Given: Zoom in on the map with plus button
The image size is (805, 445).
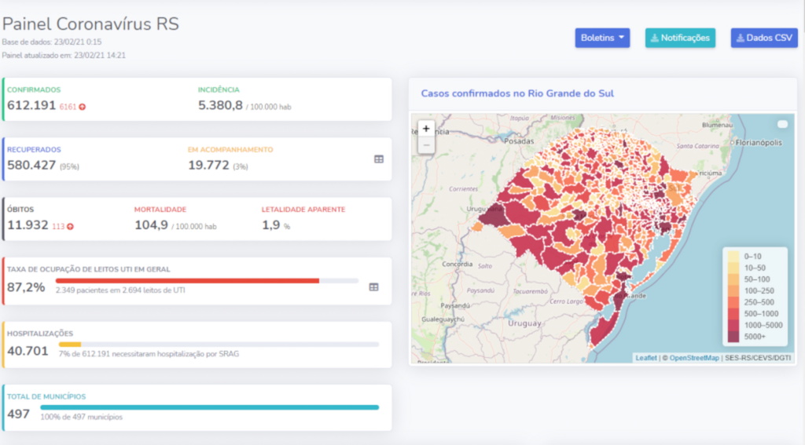Looking at the screenshot, I should point(426,129).
